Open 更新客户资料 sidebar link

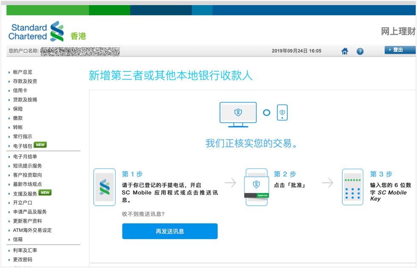click(27, 221)
